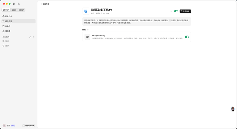Click the 数据准备工作台 heading text

[x=102, y=10]
